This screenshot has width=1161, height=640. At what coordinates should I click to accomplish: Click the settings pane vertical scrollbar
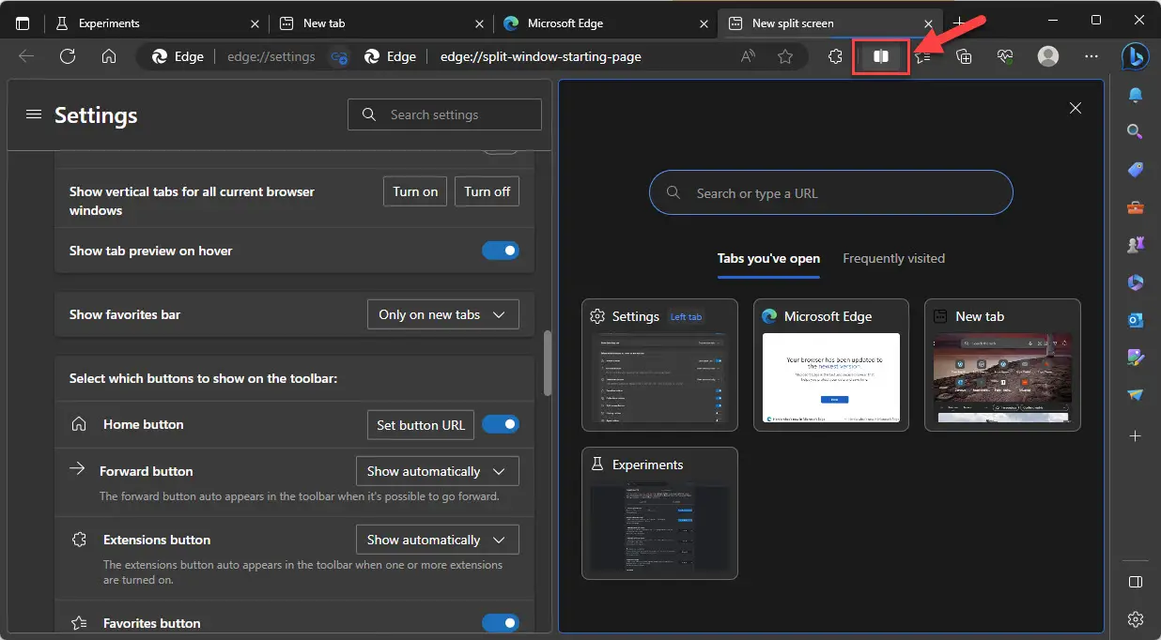[x=548, y=362]
